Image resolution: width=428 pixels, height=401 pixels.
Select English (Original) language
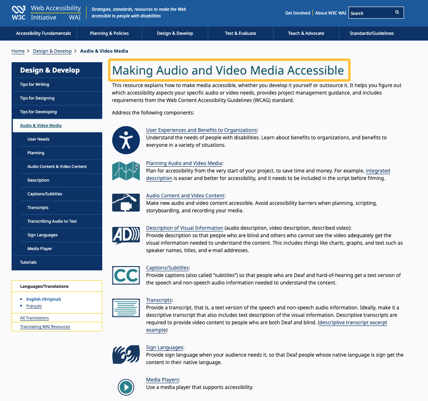coord(44,299)
